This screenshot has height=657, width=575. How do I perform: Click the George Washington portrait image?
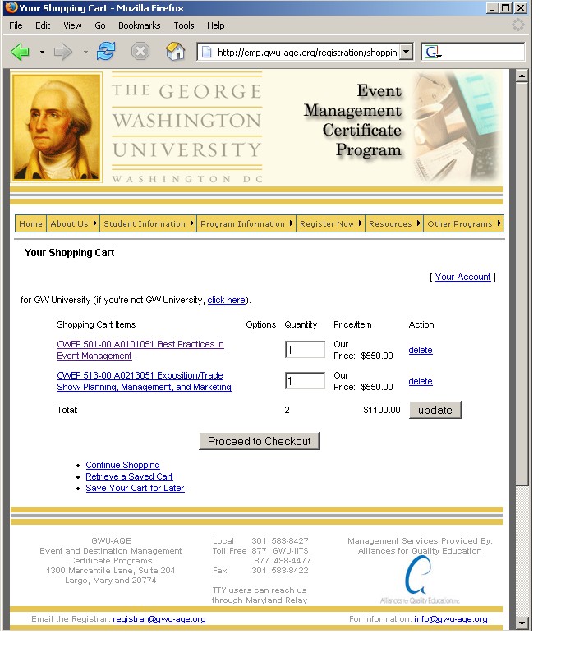pos(57,128)
